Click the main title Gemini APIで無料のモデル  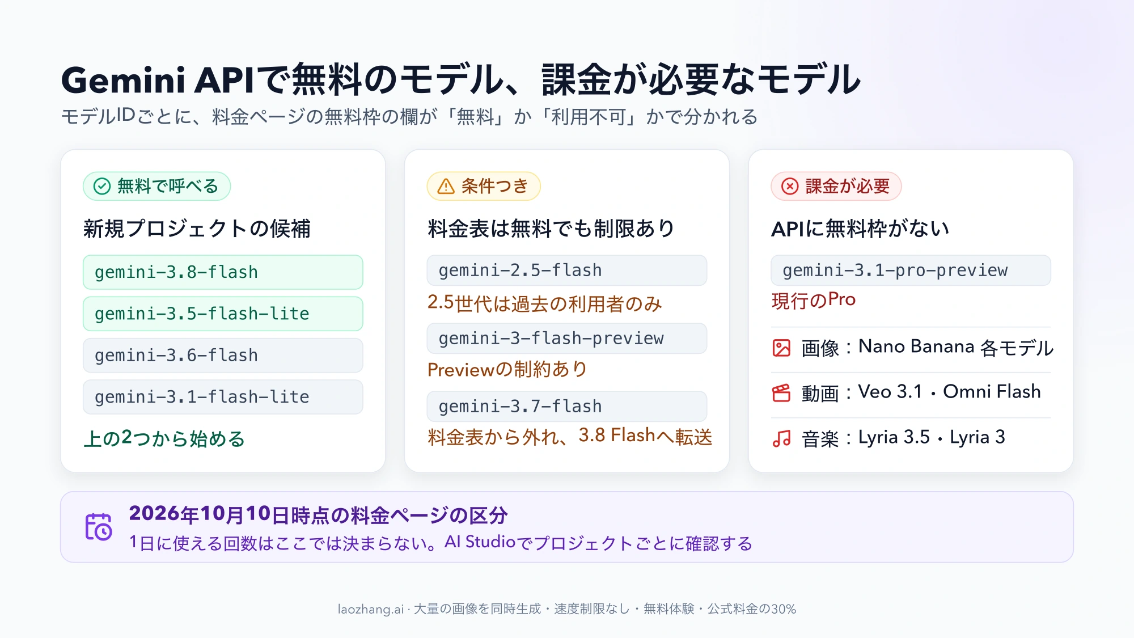[461, 79]
